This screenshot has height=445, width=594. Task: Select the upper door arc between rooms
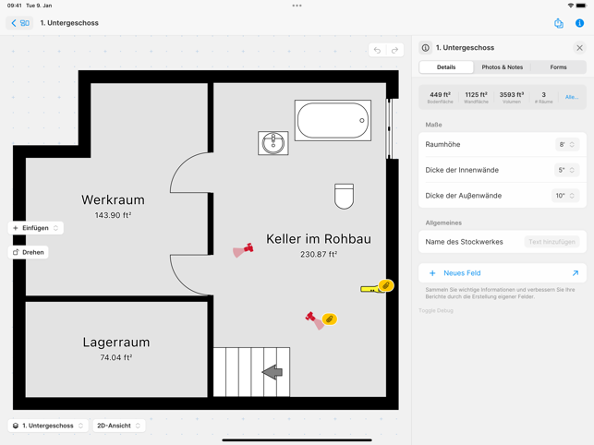click(x=191, y=173)
